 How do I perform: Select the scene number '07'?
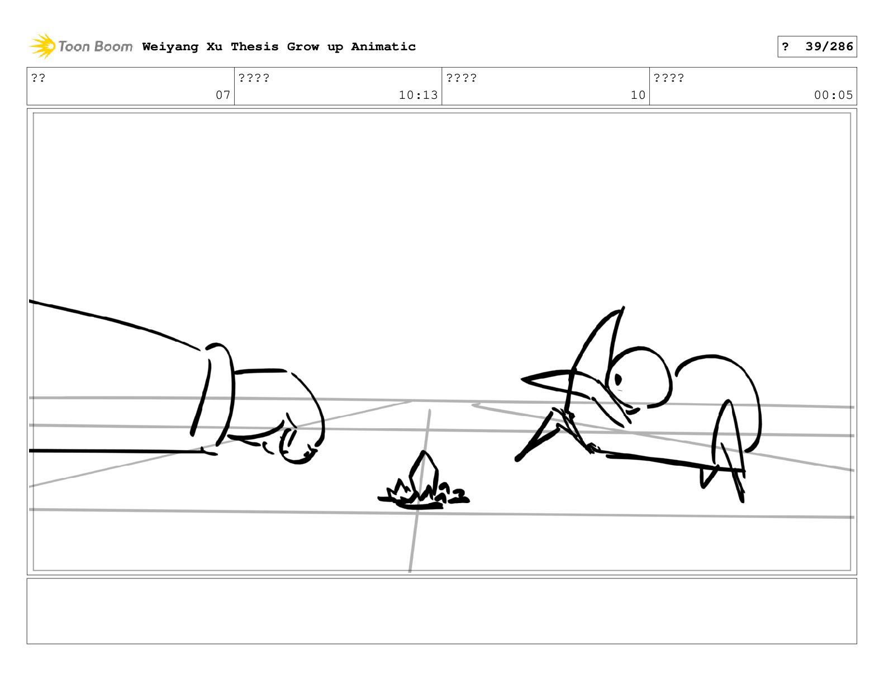(223, 95)
